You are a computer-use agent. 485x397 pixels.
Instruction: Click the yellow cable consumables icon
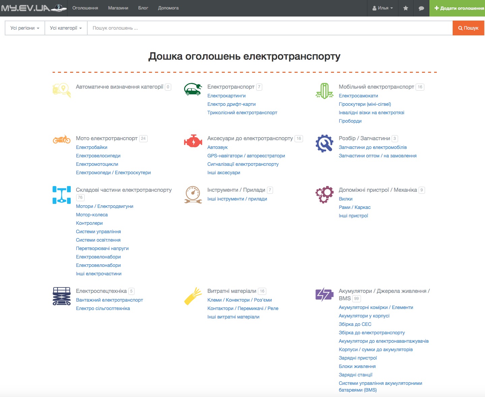click(x=193, y=296)
